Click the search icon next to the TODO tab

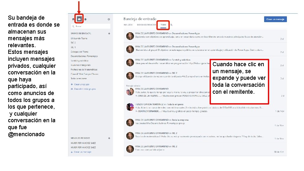171,25
